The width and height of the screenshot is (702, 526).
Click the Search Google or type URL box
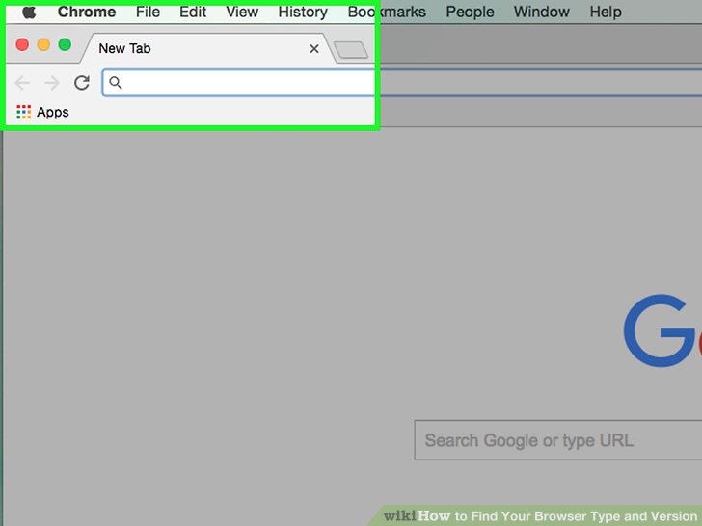click(557, 440)
